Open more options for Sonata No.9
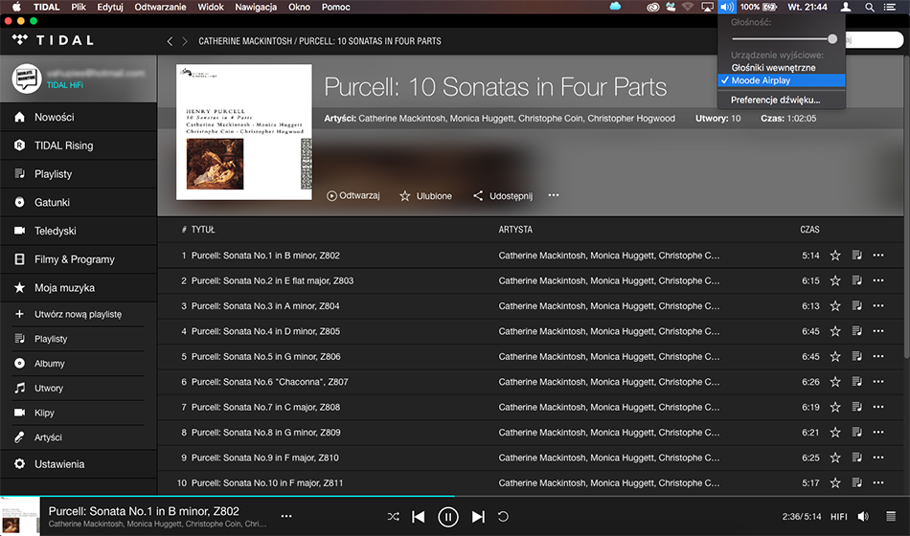The width and height of the screenshot is (910, 536). [878, 458]
